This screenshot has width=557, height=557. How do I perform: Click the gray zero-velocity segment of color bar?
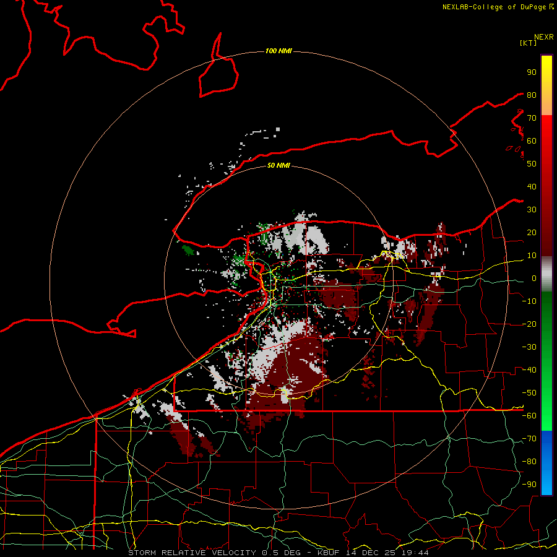pyautogui.click(x=546, y=274)
